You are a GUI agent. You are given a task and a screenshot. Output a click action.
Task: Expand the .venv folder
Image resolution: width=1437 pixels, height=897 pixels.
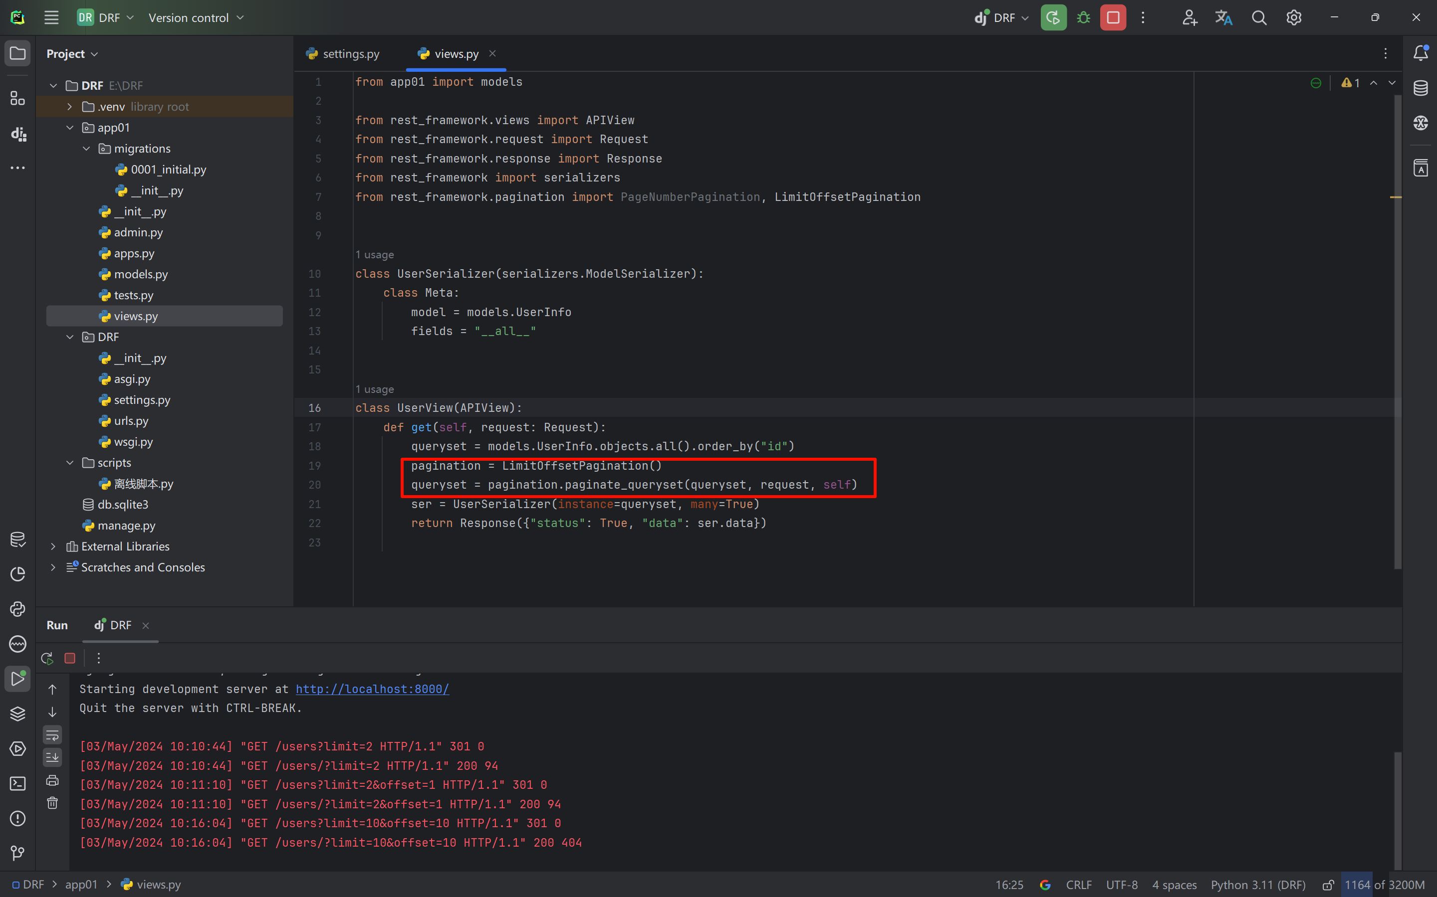70,107
